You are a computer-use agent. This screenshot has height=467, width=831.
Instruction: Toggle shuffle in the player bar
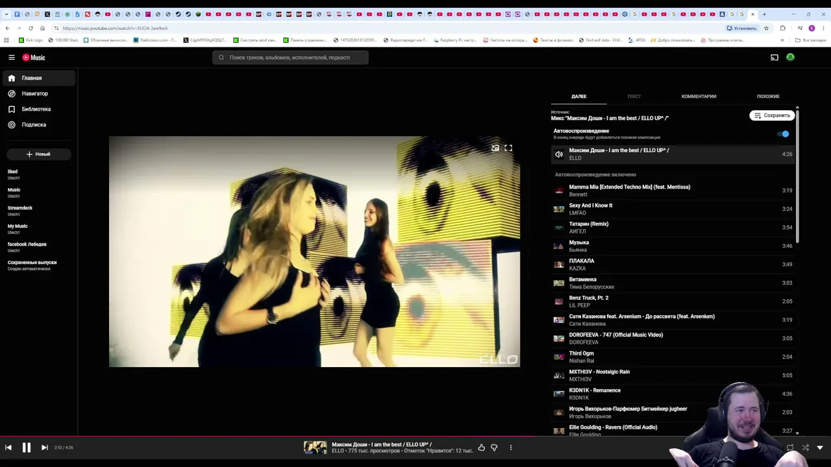coord(806,448)
